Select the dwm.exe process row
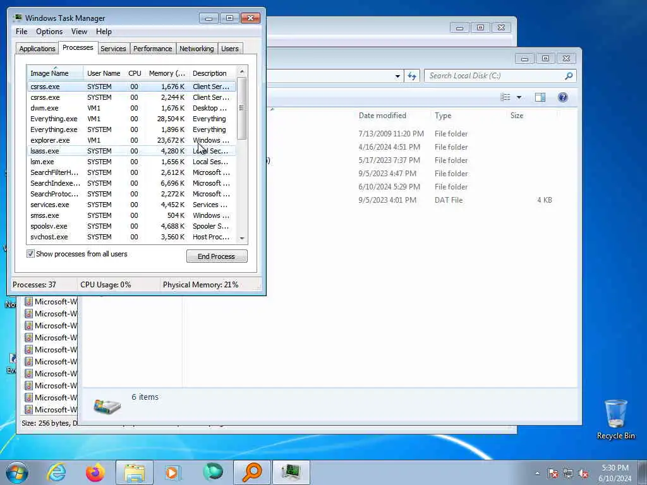Viewport: 647px width, 485px height. coord(131,108)
